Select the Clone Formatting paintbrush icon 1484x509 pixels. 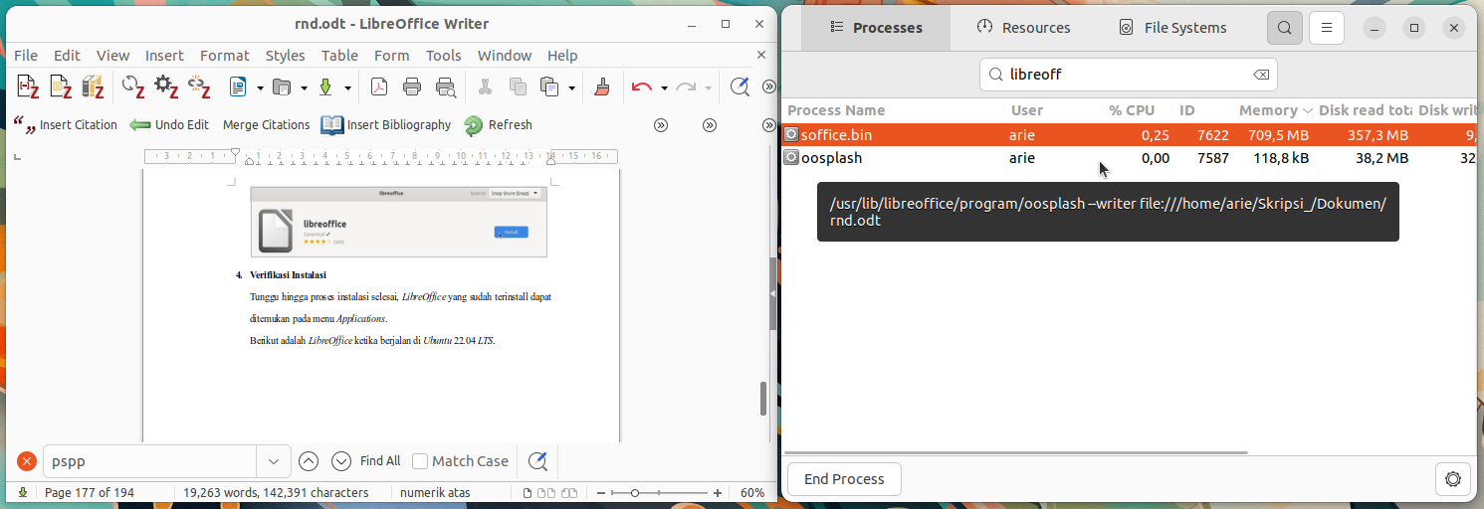click(601, 87)
